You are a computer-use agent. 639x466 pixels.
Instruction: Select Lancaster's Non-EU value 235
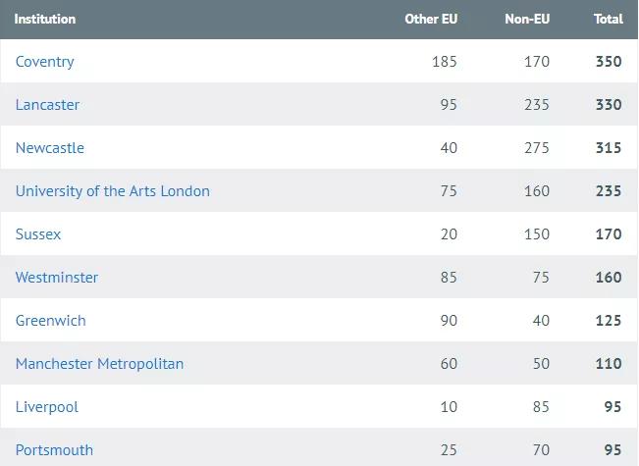pos(537,105)
